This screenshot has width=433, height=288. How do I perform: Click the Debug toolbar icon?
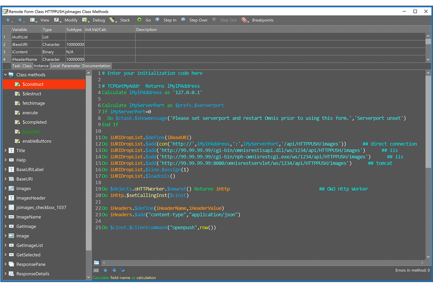click(x=85, y=20)
